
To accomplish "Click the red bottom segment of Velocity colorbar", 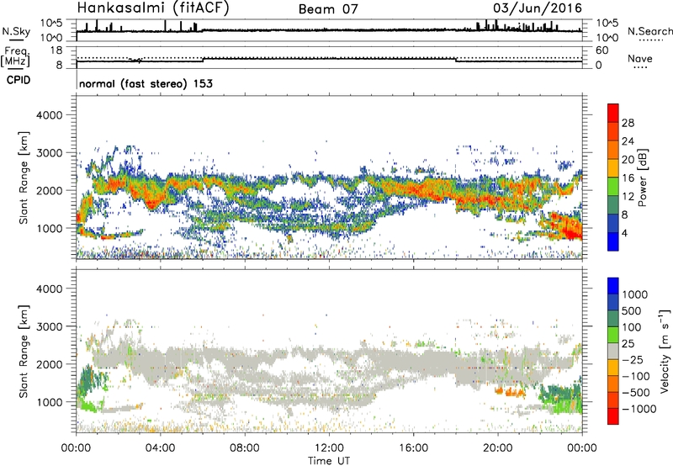I will pyautogui.click(x=613, y=416).
